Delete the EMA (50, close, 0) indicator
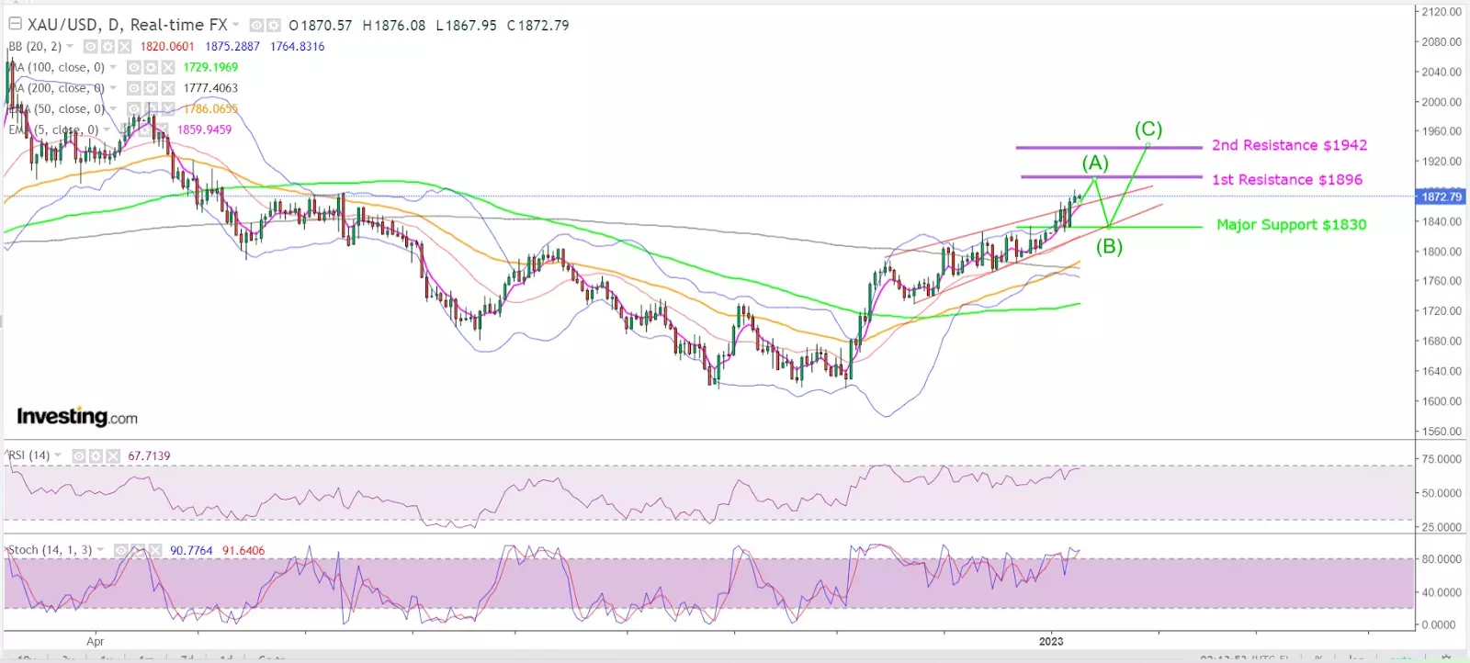The height and width of the screenshot is (663, 1470). [x=168, y=108]
